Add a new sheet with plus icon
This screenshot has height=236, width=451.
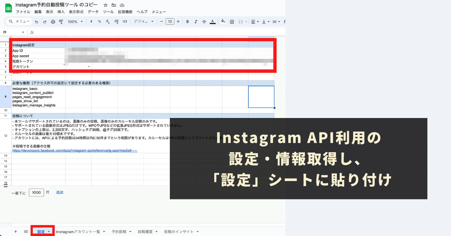pos(15,231)
